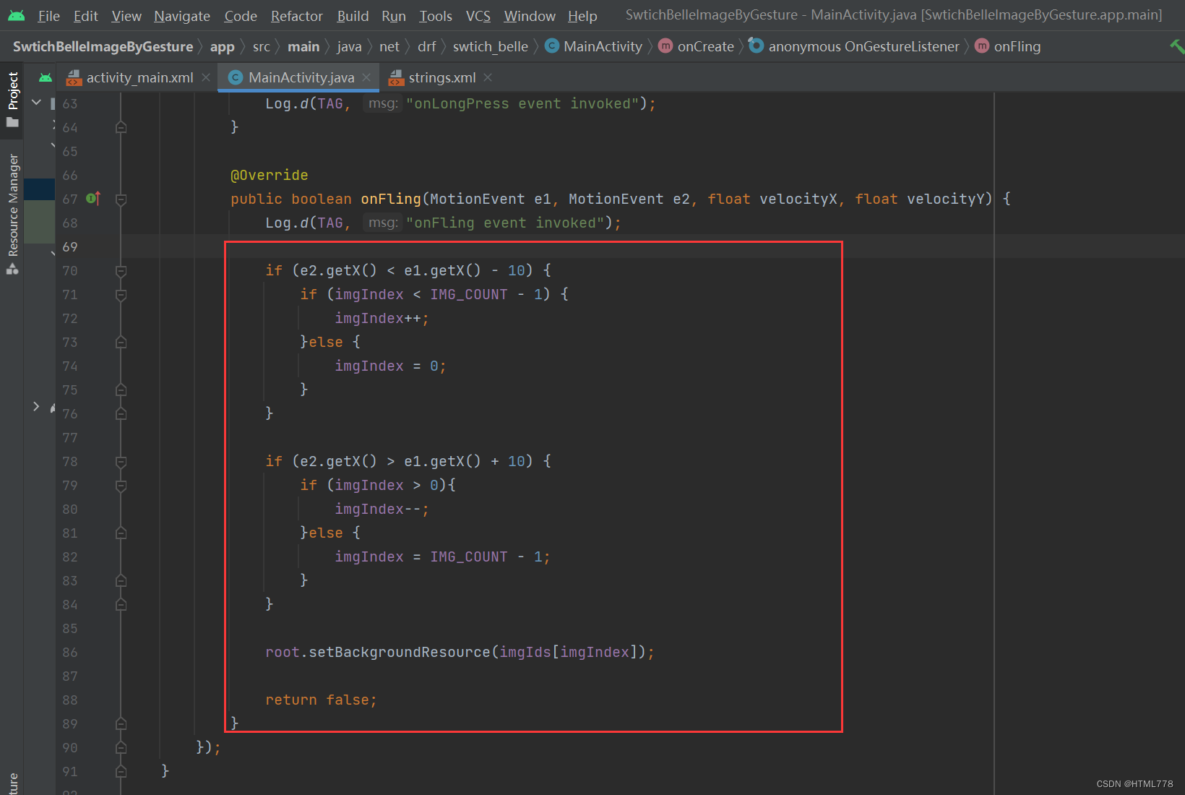
Task: Click the Android Studio logo icon
Action: 16,15
